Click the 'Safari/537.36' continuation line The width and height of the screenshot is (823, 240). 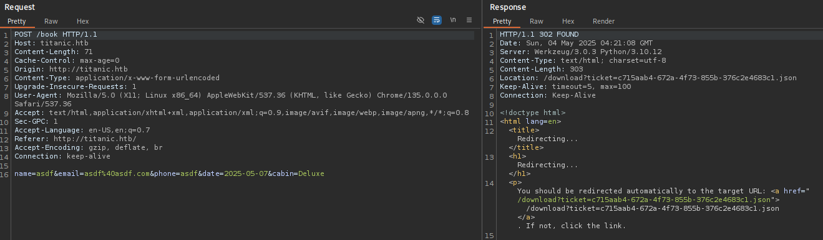(42, 104)
